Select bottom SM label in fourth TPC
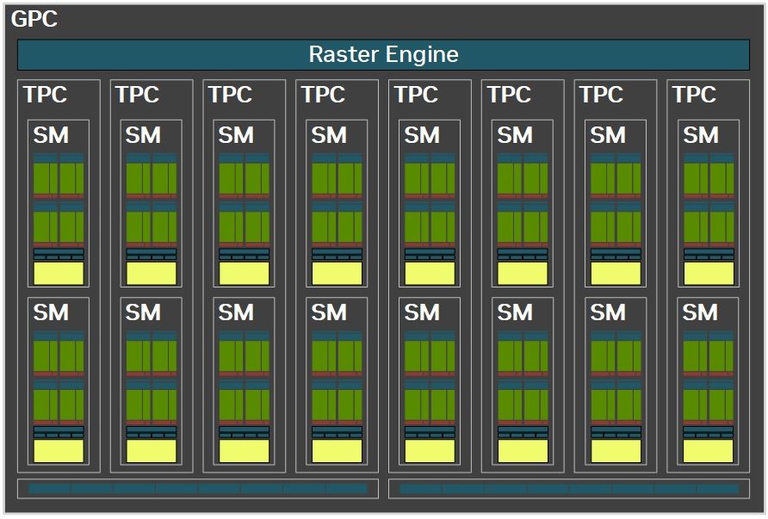 tap(329, 312)
